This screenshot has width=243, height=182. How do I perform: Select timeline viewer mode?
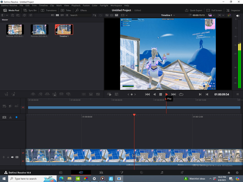pos(117,15)
